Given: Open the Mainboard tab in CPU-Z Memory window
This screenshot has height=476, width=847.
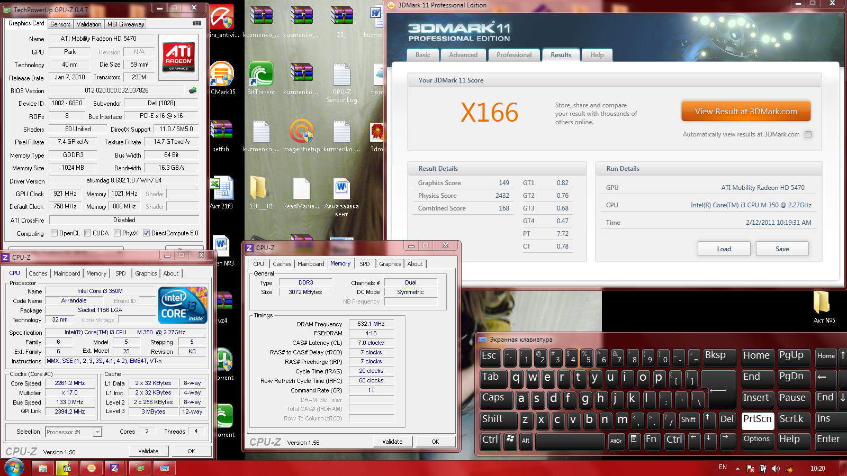Looking at the screenshot, I should click(x=311, y=264).
